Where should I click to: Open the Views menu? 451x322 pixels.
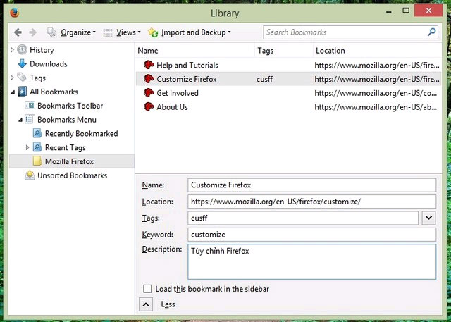[122, 32]
